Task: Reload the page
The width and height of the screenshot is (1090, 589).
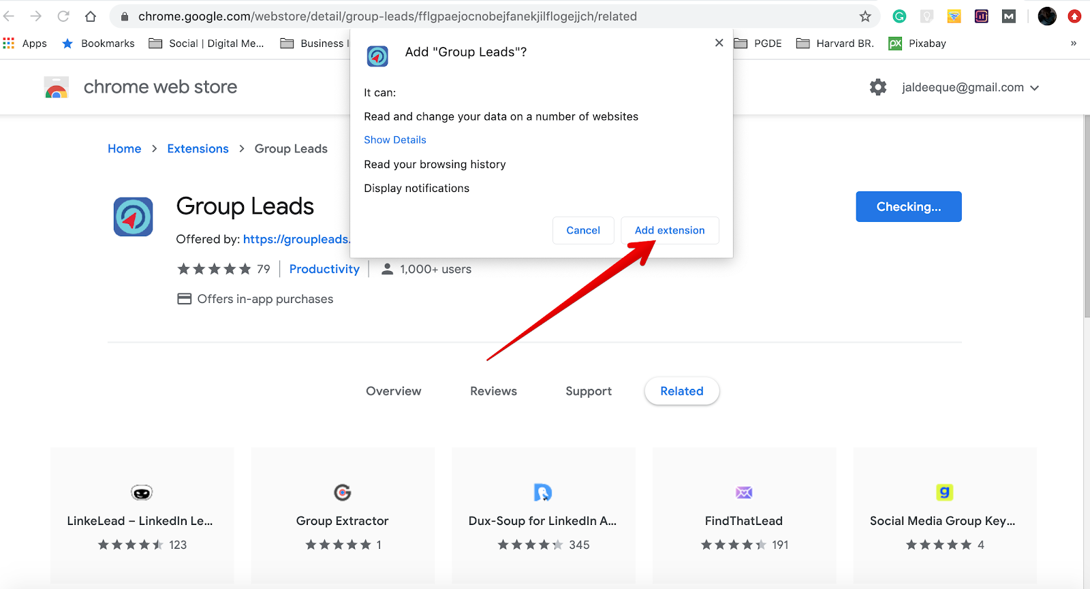Action: click(63, 16)
